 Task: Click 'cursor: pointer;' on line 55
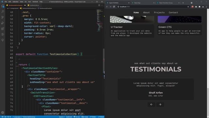[36, 37]
